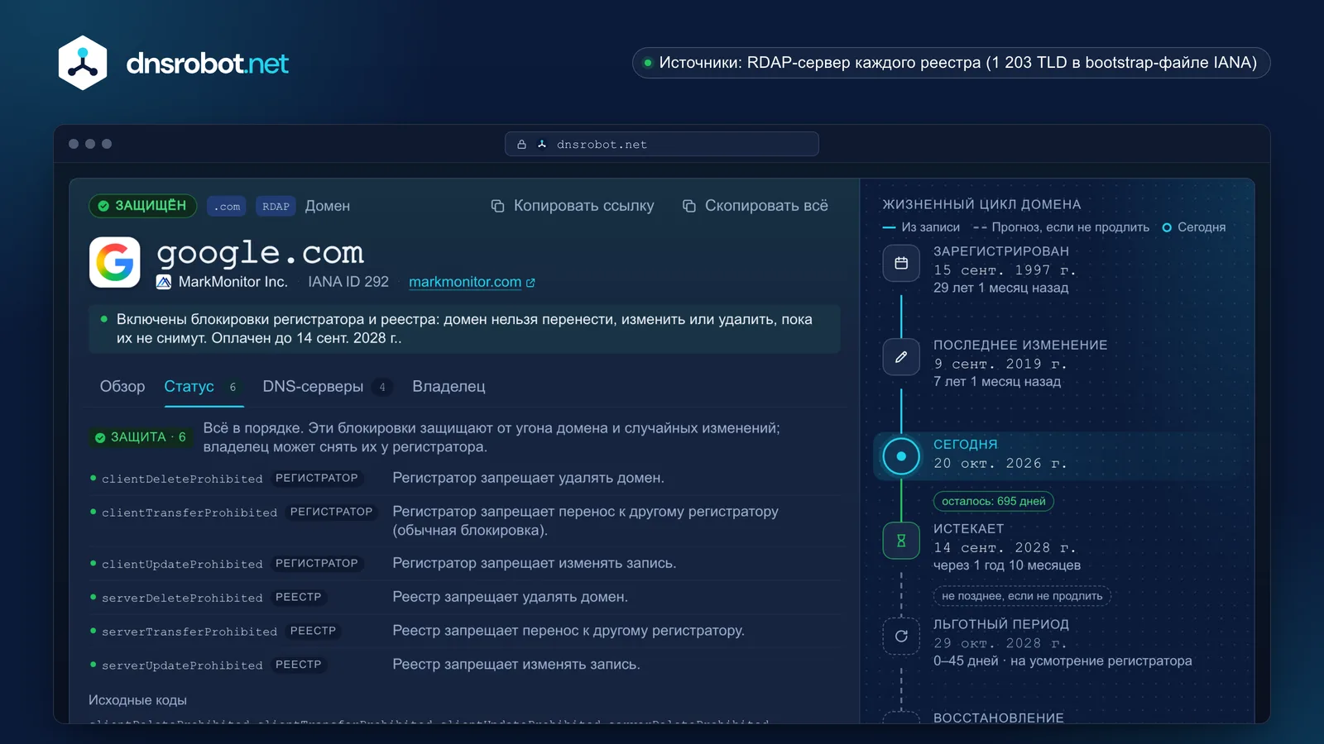The height and width of the screenshot is (744, 1324).
Task: Click the 15 сент. 1997 г. date
Action: click(x=1005, y=270)
